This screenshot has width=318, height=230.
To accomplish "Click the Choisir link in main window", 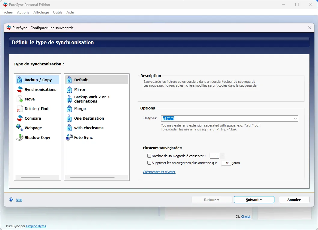I will click(246, 217).
